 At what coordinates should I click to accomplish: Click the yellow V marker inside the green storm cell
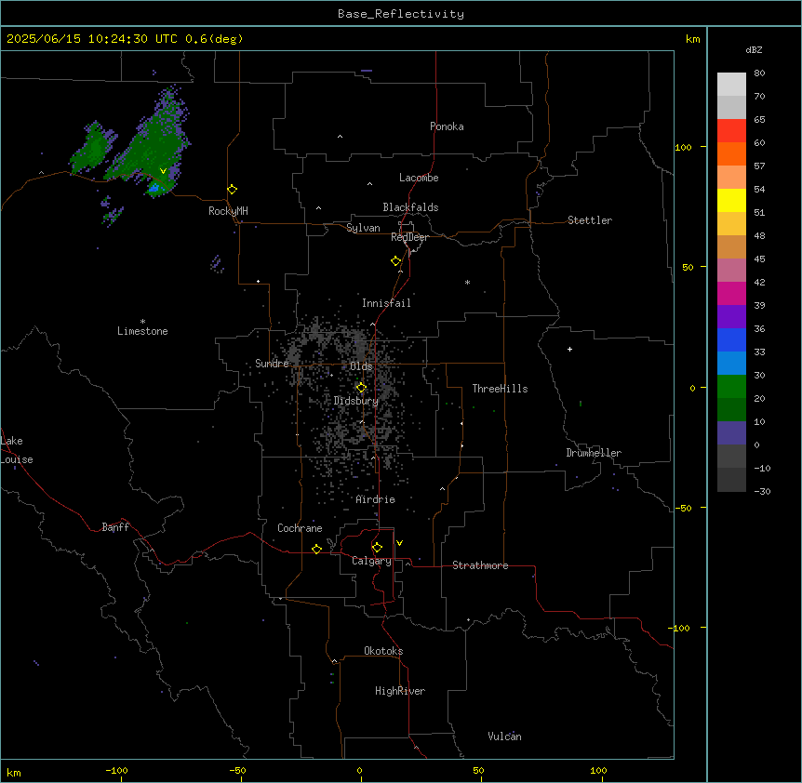pos(163,171)
